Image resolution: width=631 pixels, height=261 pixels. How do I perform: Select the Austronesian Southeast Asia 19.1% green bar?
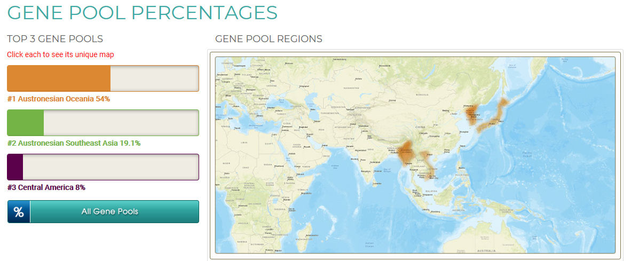[x=103, y=123]
